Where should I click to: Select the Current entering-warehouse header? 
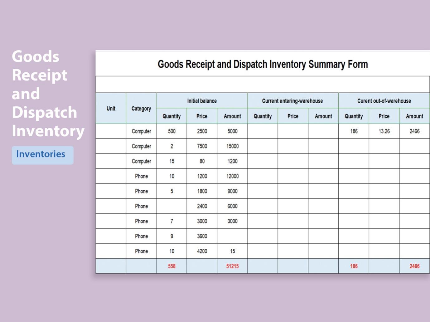(292, 100)
